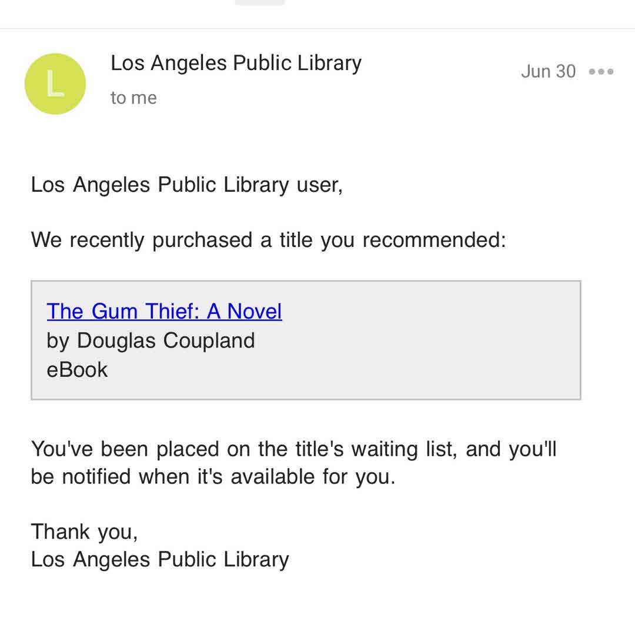Image resolution: width=635 pixels, height=635 pixels.
Task: Open the three-dot more options menu
Action: click(x=601, y=72)
